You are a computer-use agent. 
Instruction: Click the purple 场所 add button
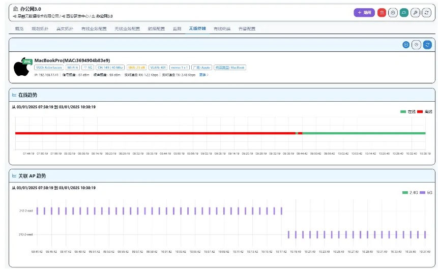364,13
